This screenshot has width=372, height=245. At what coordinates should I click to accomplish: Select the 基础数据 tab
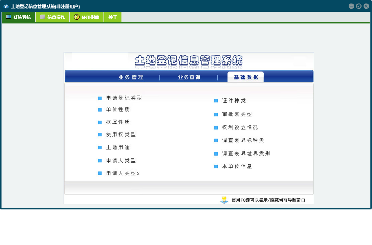pos(246,77)
